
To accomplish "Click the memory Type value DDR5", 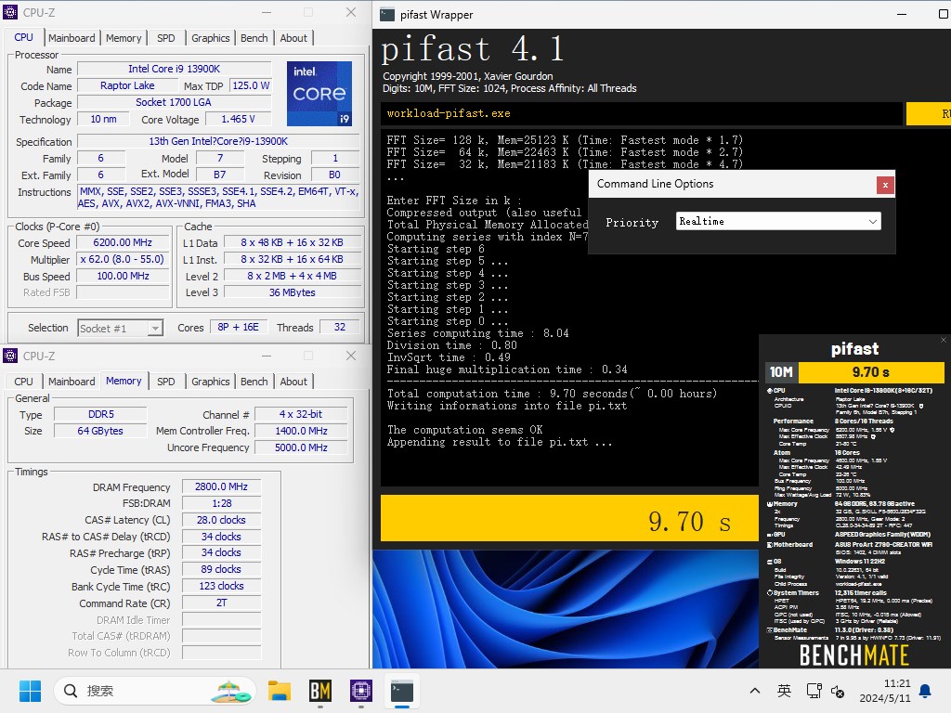I will [100, 414].
